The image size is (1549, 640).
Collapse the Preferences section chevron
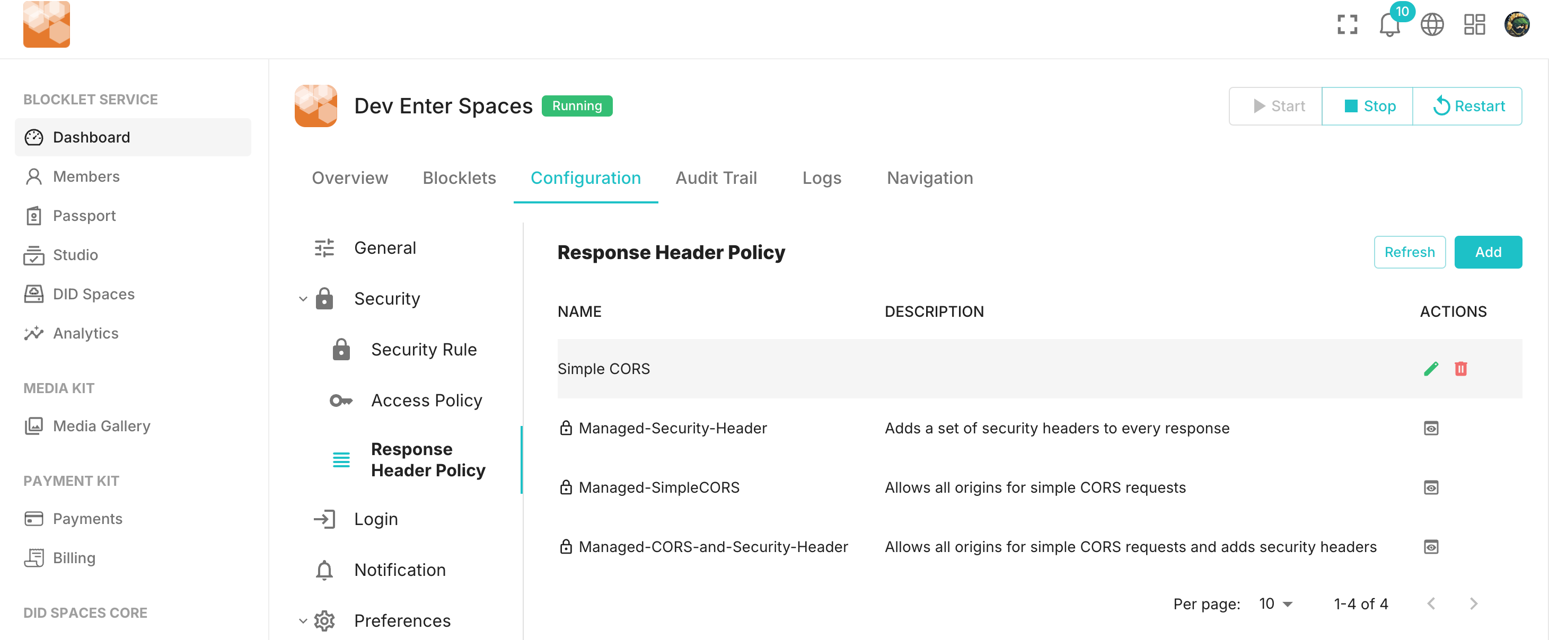303,621
